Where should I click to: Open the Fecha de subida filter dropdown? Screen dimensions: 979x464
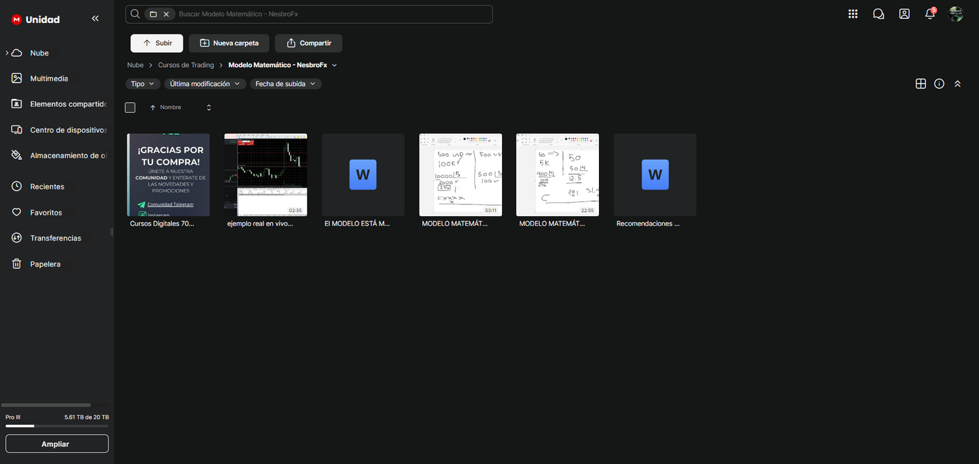[x=285, y=84]
